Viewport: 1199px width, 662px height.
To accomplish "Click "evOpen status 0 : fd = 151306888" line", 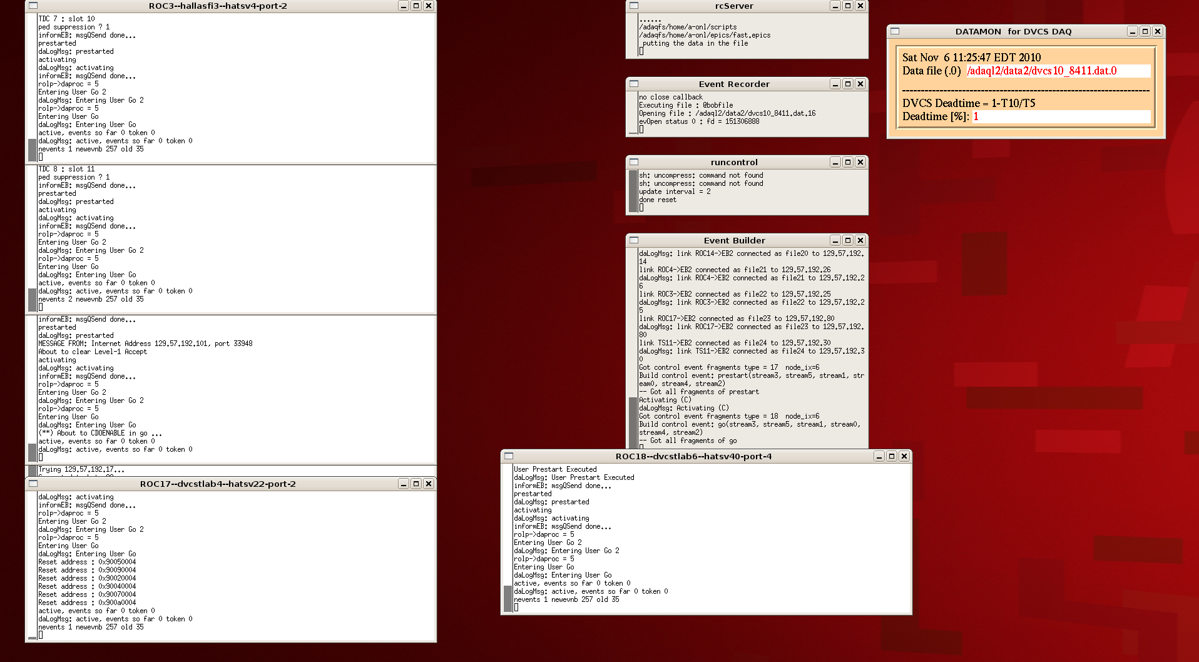I will 699,121.
